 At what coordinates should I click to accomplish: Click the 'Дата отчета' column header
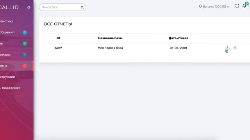pos(179,38)
